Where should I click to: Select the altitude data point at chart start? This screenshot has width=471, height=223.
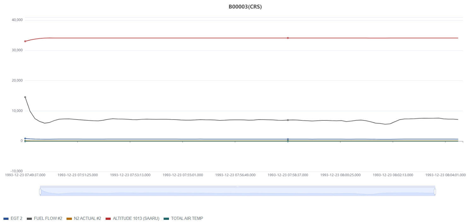point(25,41)
